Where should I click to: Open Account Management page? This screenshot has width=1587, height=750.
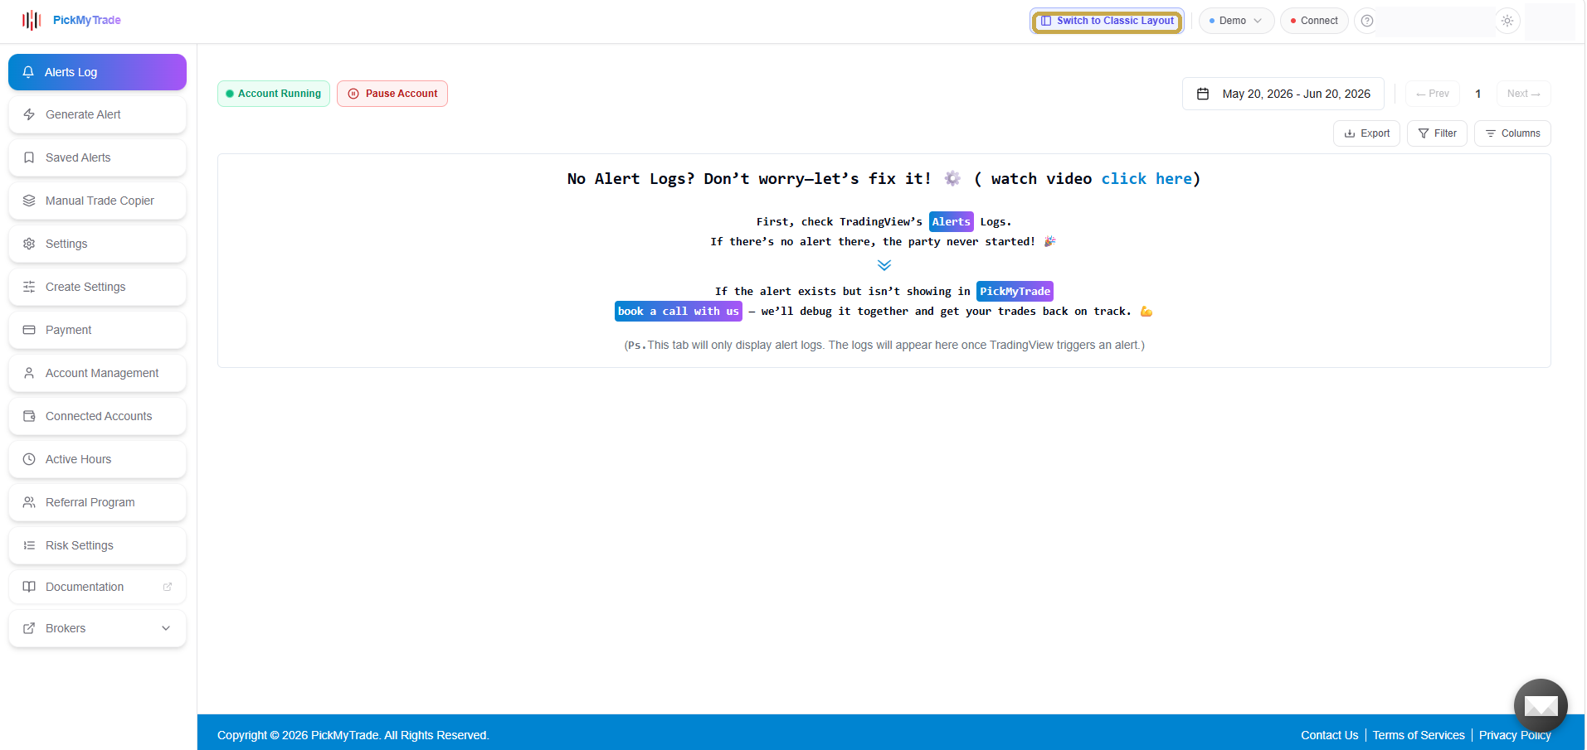coord(97,373)
